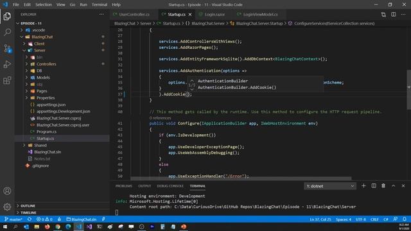Switch to PROBLEMS panel tab
This screenshot has height=231, width=411.
pos(124,186)
